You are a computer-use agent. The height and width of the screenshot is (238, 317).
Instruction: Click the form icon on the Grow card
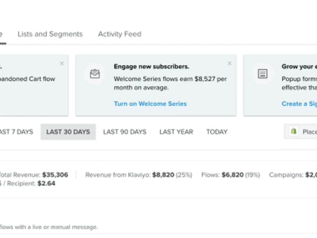point(262,74)
